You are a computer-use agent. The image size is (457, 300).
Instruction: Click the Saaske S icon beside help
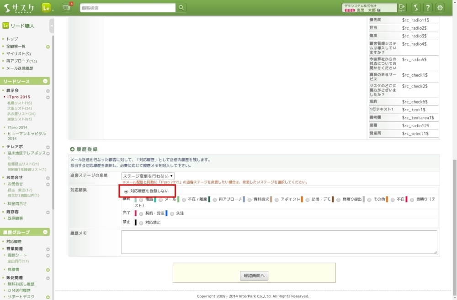[x=415, y=8]
